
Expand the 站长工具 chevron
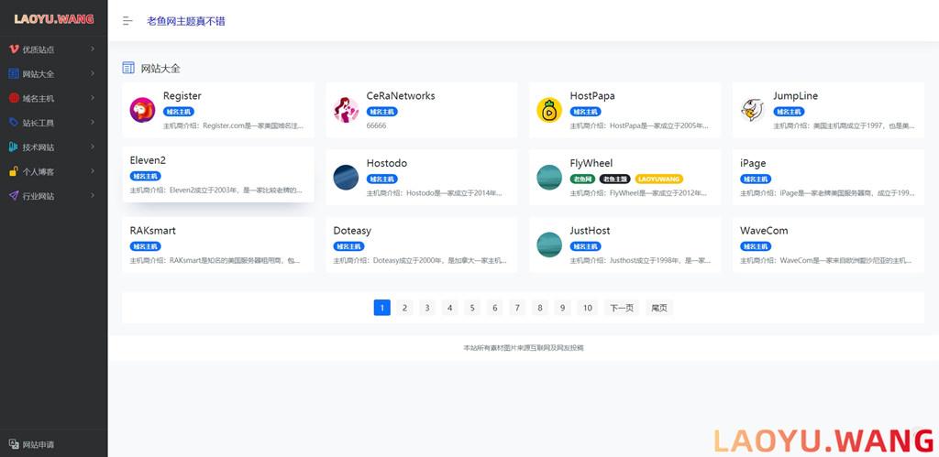pyautogui.click(x=93, y=122)
